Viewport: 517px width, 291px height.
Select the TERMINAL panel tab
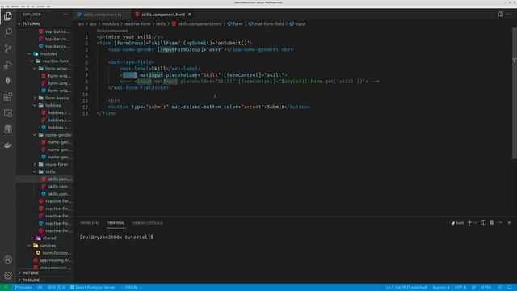pos(116,223)
